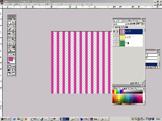
Task: Select the Zoom tool
Action: (13, 54)
